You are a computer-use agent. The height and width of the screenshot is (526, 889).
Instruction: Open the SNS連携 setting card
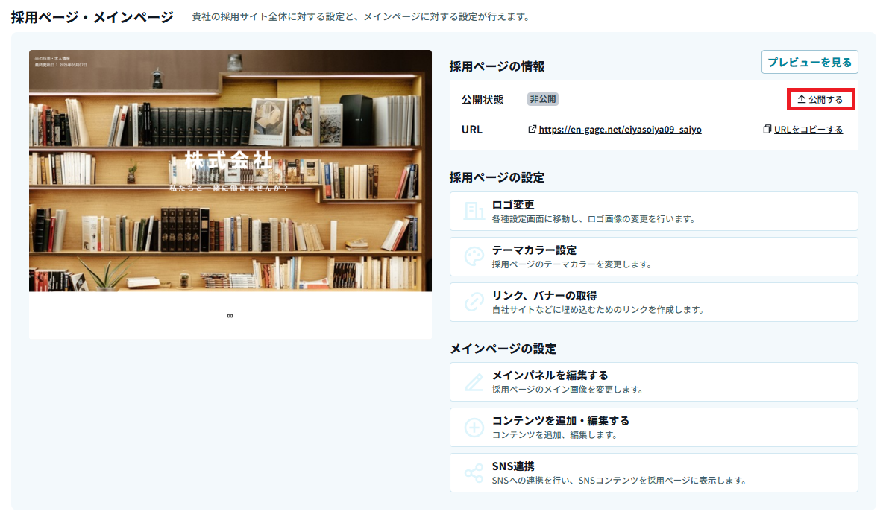coord(654,473)
